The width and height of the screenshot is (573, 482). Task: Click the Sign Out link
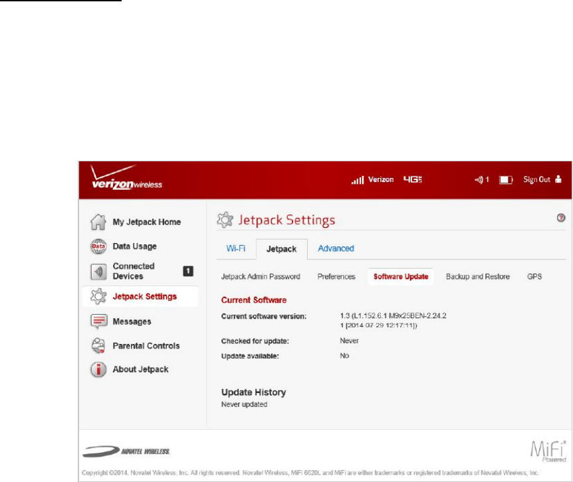536,179
